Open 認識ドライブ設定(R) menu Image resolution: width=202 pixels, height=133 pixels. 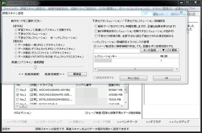tap(83, 9)
